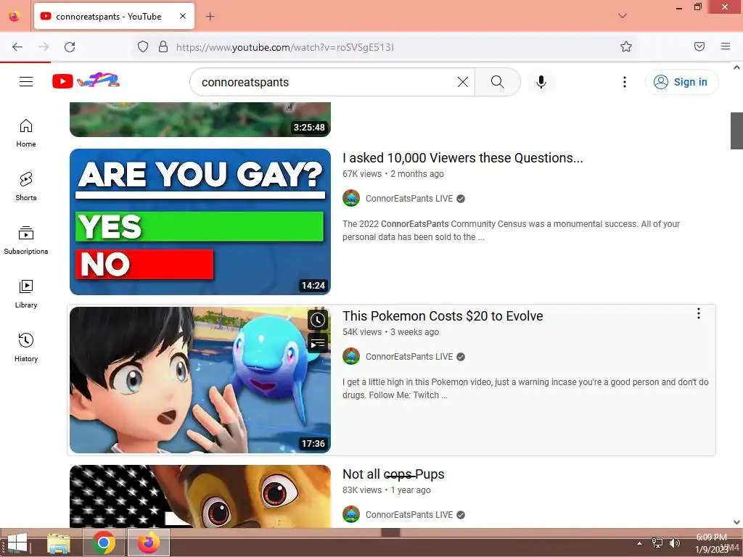Click 'I get a little high' description text
The image size is (743, 557).
pyautogui.click(x=525, y=389)
